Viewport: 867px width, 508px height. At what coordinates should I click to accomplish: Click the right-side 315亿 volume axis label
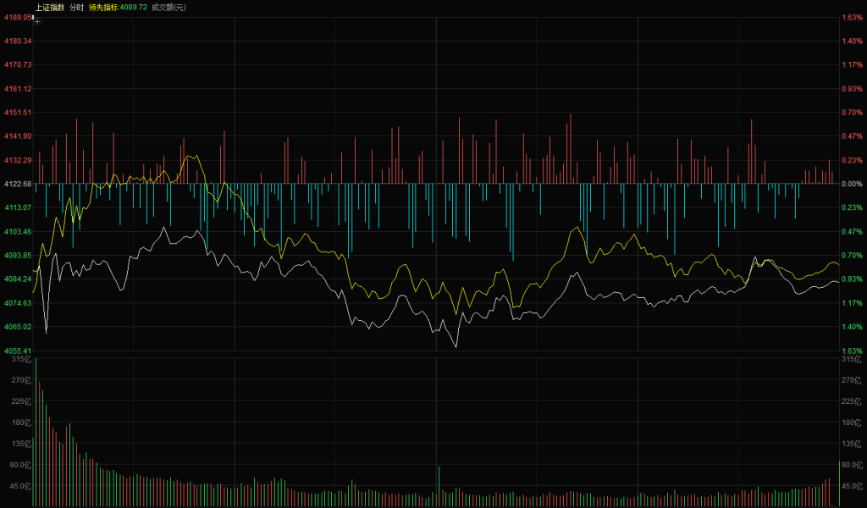pos(850,360)
